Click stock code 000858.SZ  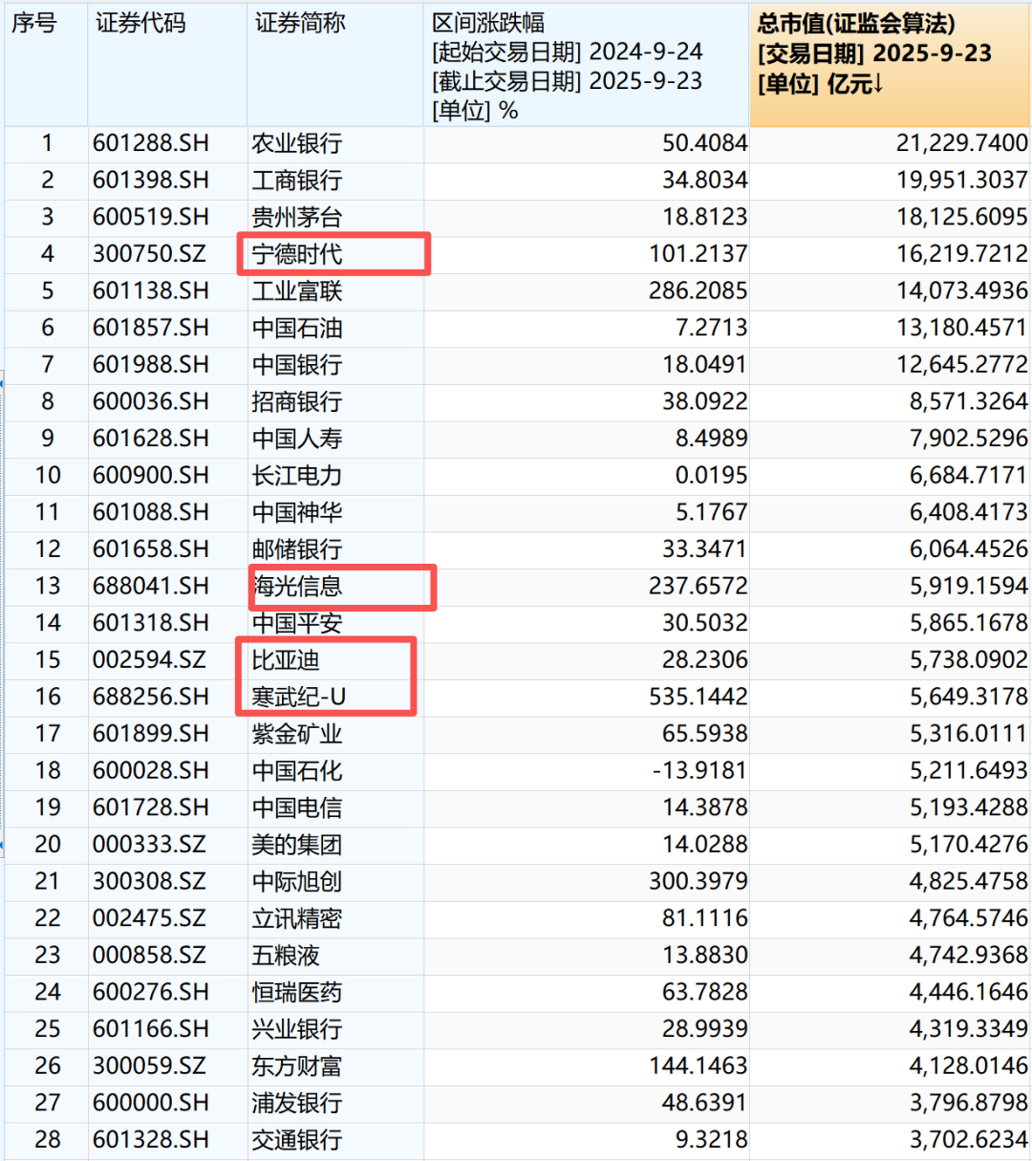click(150, 956)
